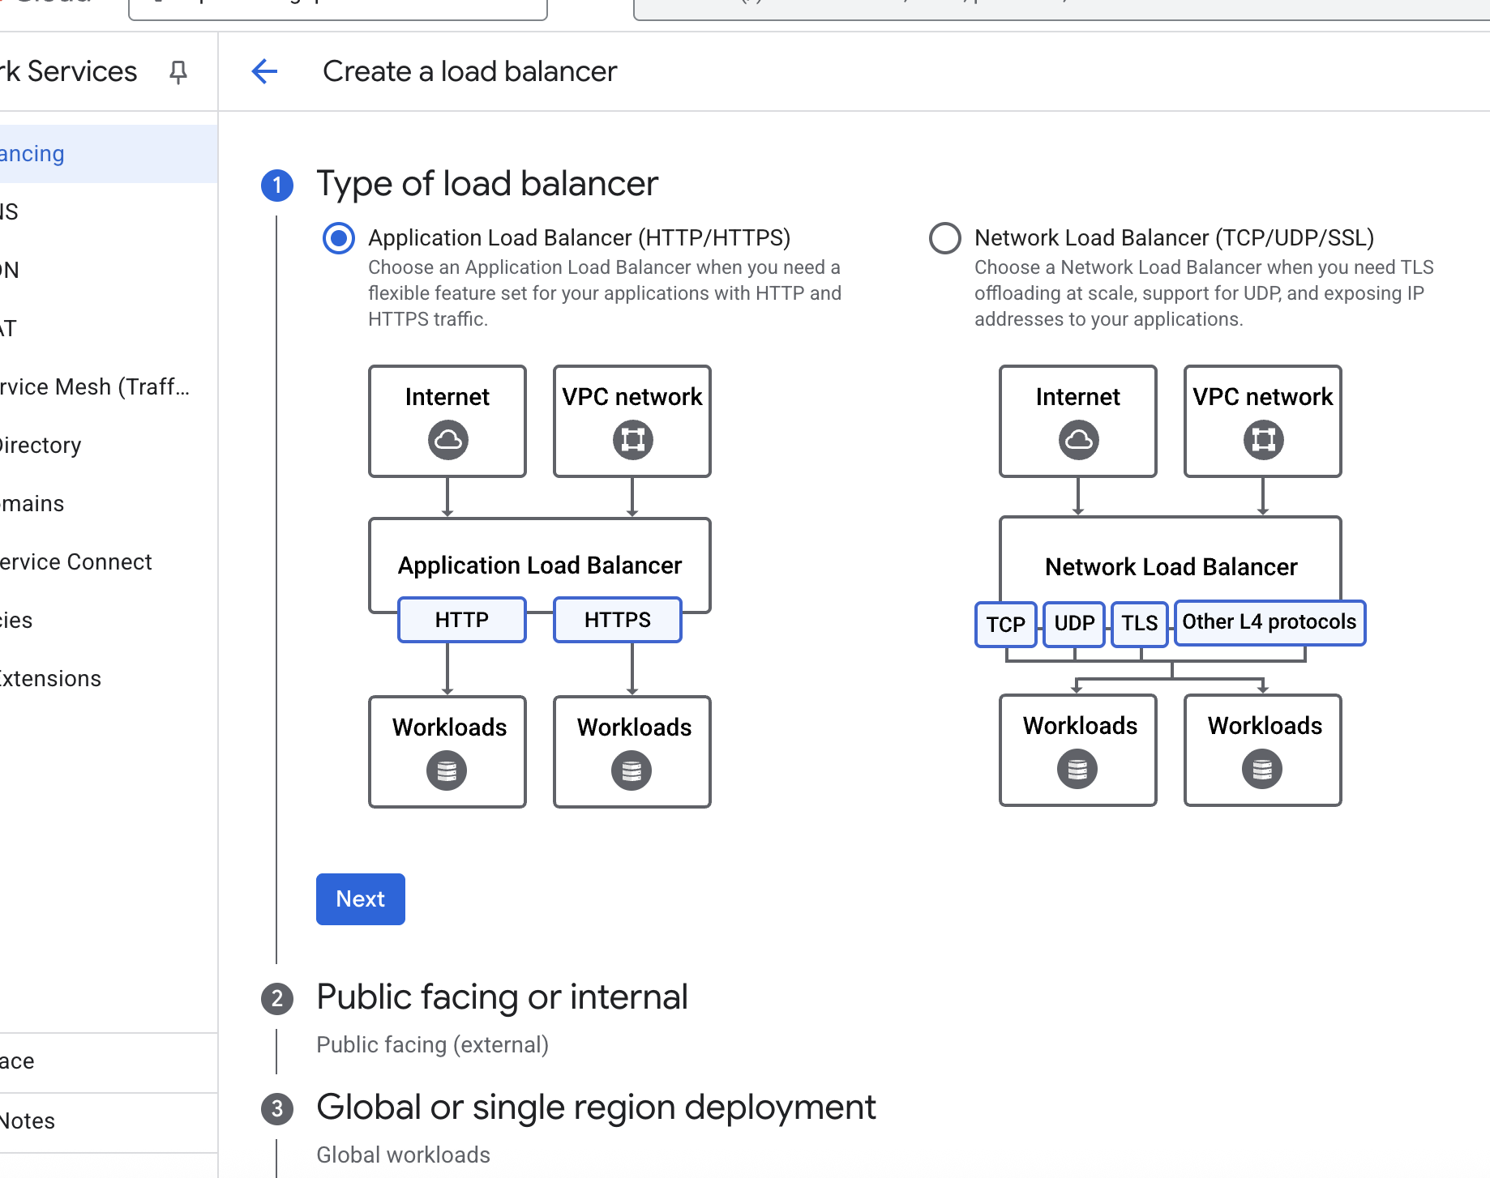Open Service Mesh item in sidebar
The height and width of the screenshot is (1178, 1490).
94,387
